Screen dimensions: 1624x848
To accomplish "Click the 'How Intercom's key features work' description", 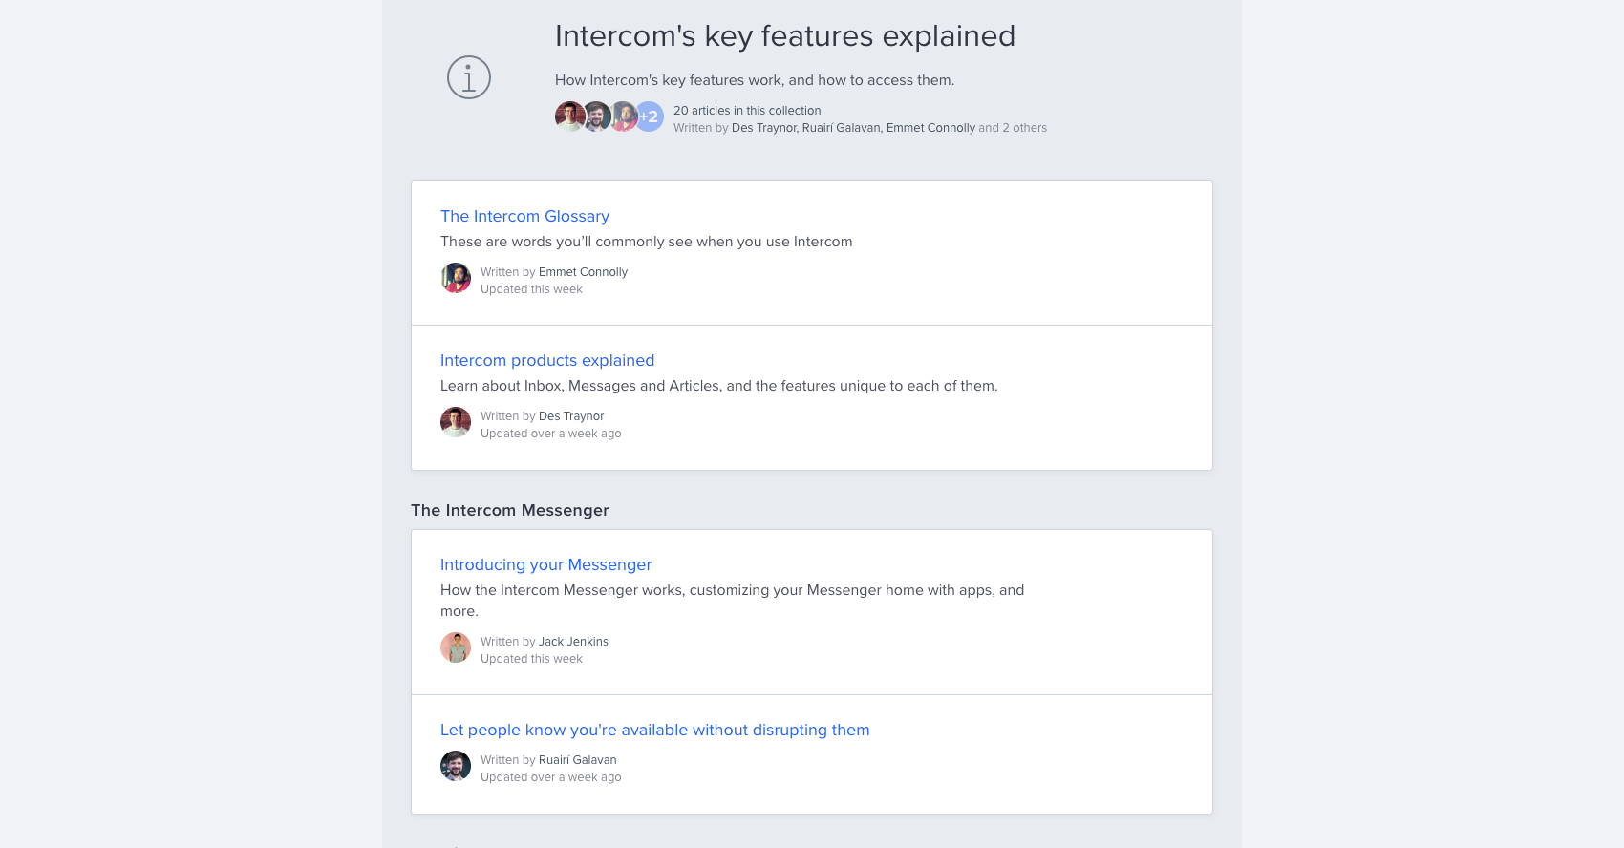I will click(x=755, y=80).
